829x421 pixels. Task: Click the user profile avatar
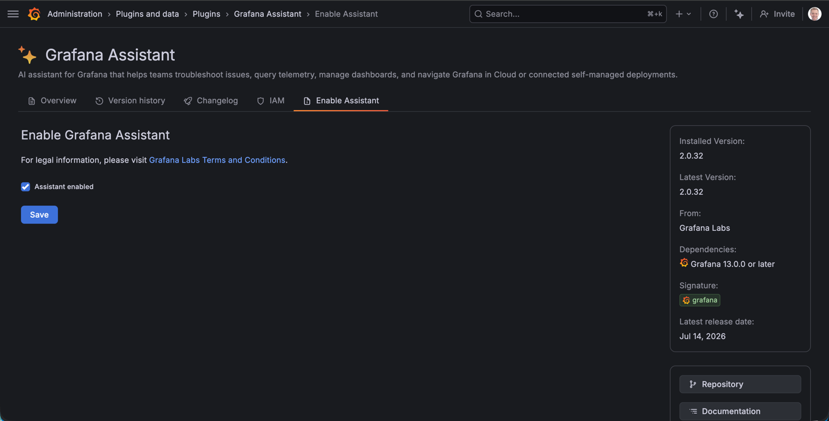(814, 14)
